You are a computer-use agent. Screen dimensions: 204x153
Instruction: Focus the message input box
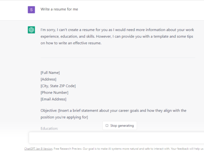(x=116, y=138)
